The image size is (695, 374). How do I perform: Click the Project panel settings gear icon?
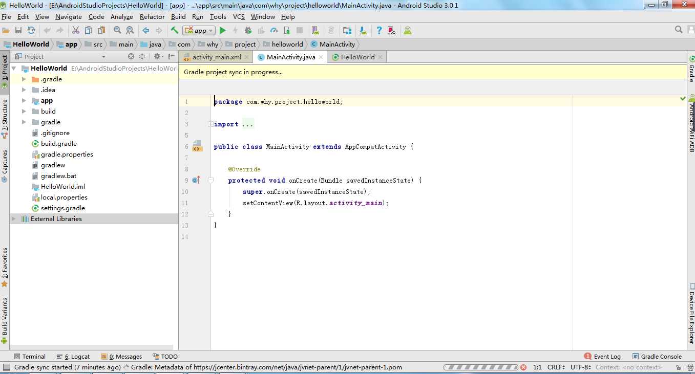click(x=158, y=57)
